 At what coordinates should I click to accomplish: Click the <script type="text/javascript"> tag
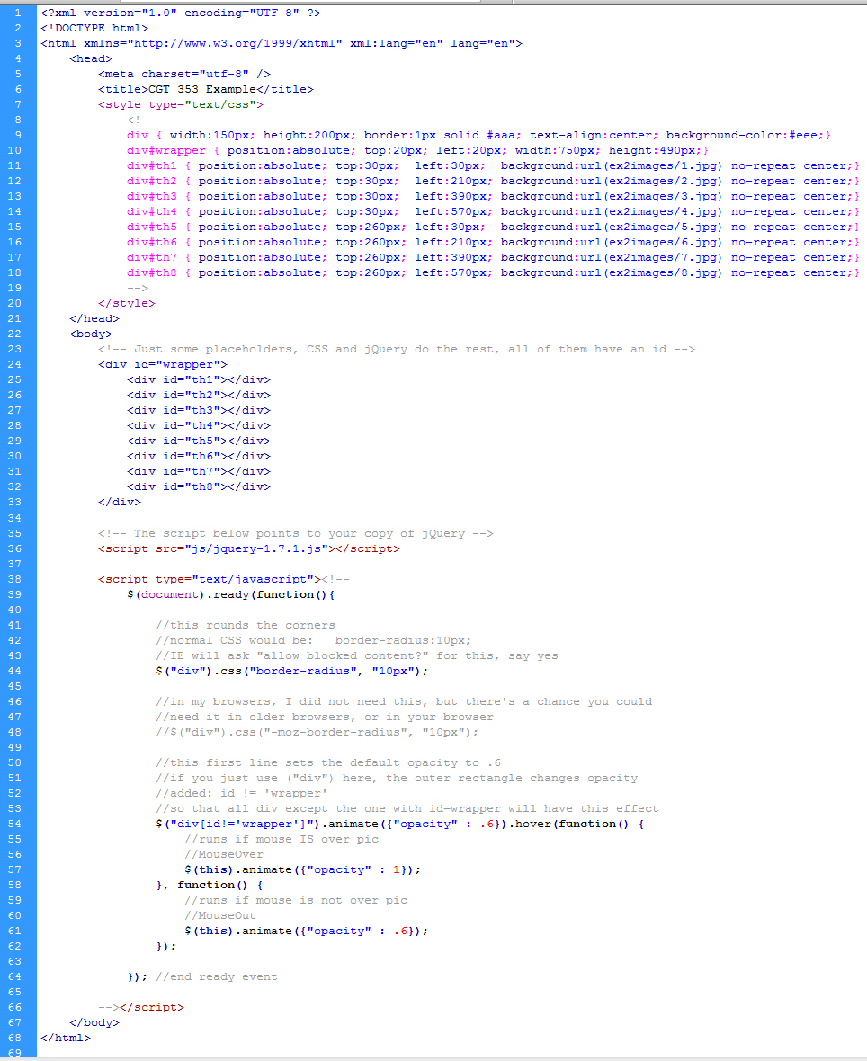pyautogui.click(x=210, y=579)
